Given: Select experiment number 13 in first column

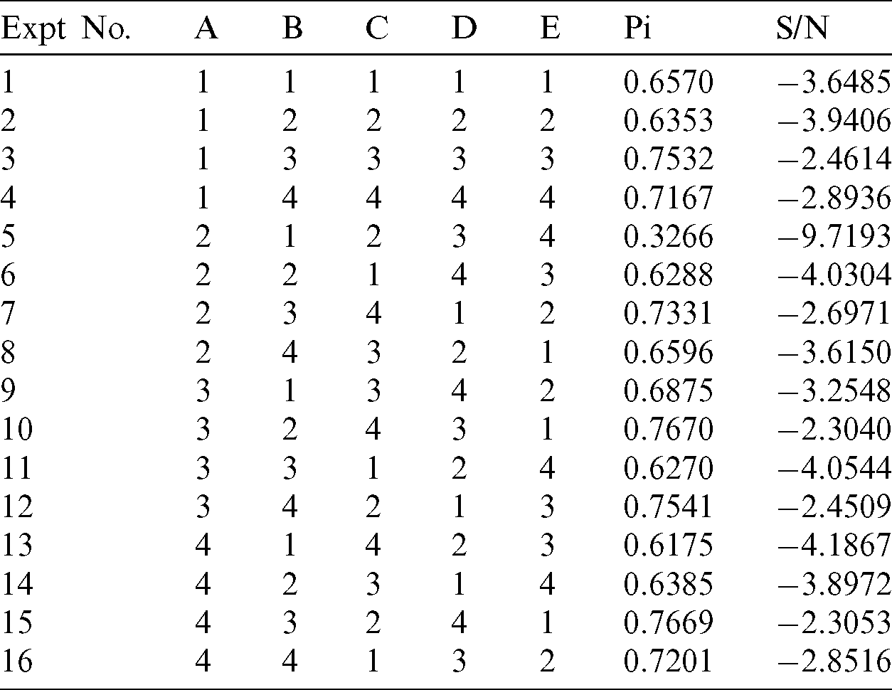Looking at the screenshot, I should (x=17, y=546).
